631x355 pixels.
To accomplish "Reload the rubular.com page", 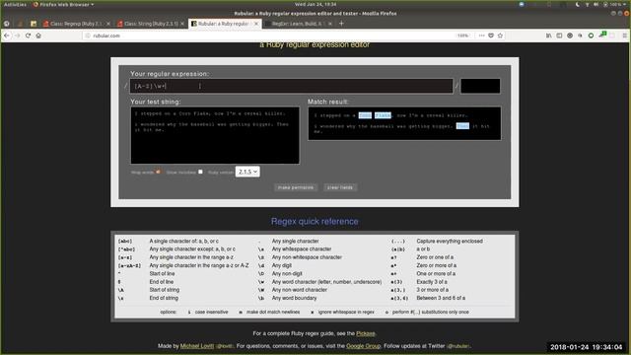I will point(28,35).
